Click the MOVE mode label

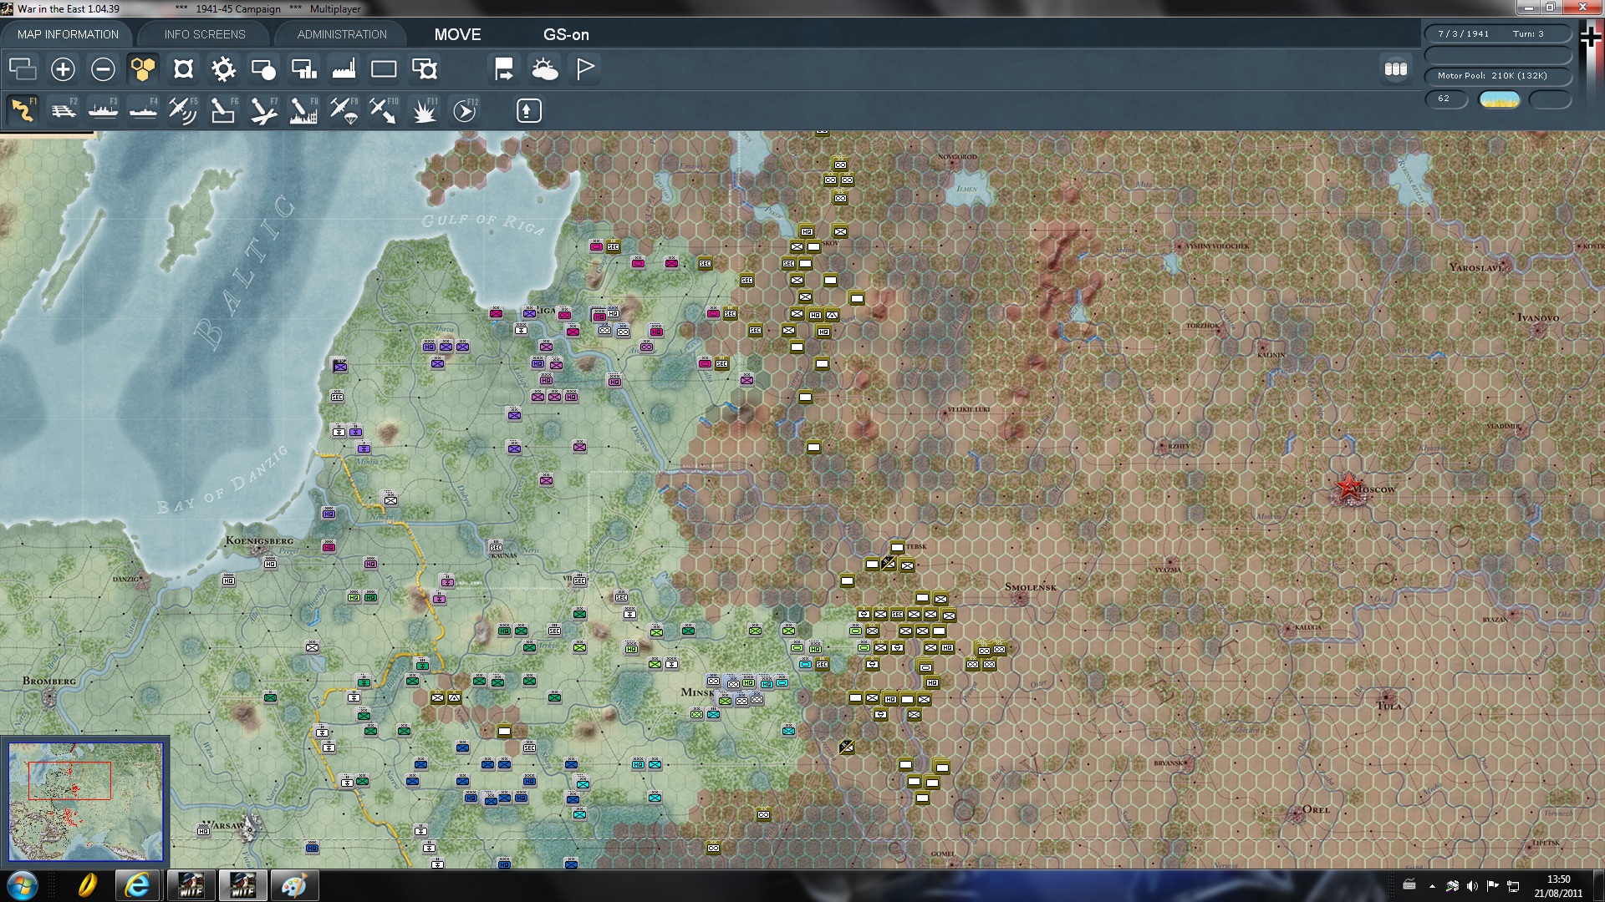(x=457, y=35)
